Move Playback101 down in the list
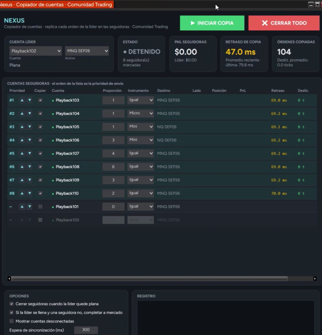The image size is (322, 335). 30,207
